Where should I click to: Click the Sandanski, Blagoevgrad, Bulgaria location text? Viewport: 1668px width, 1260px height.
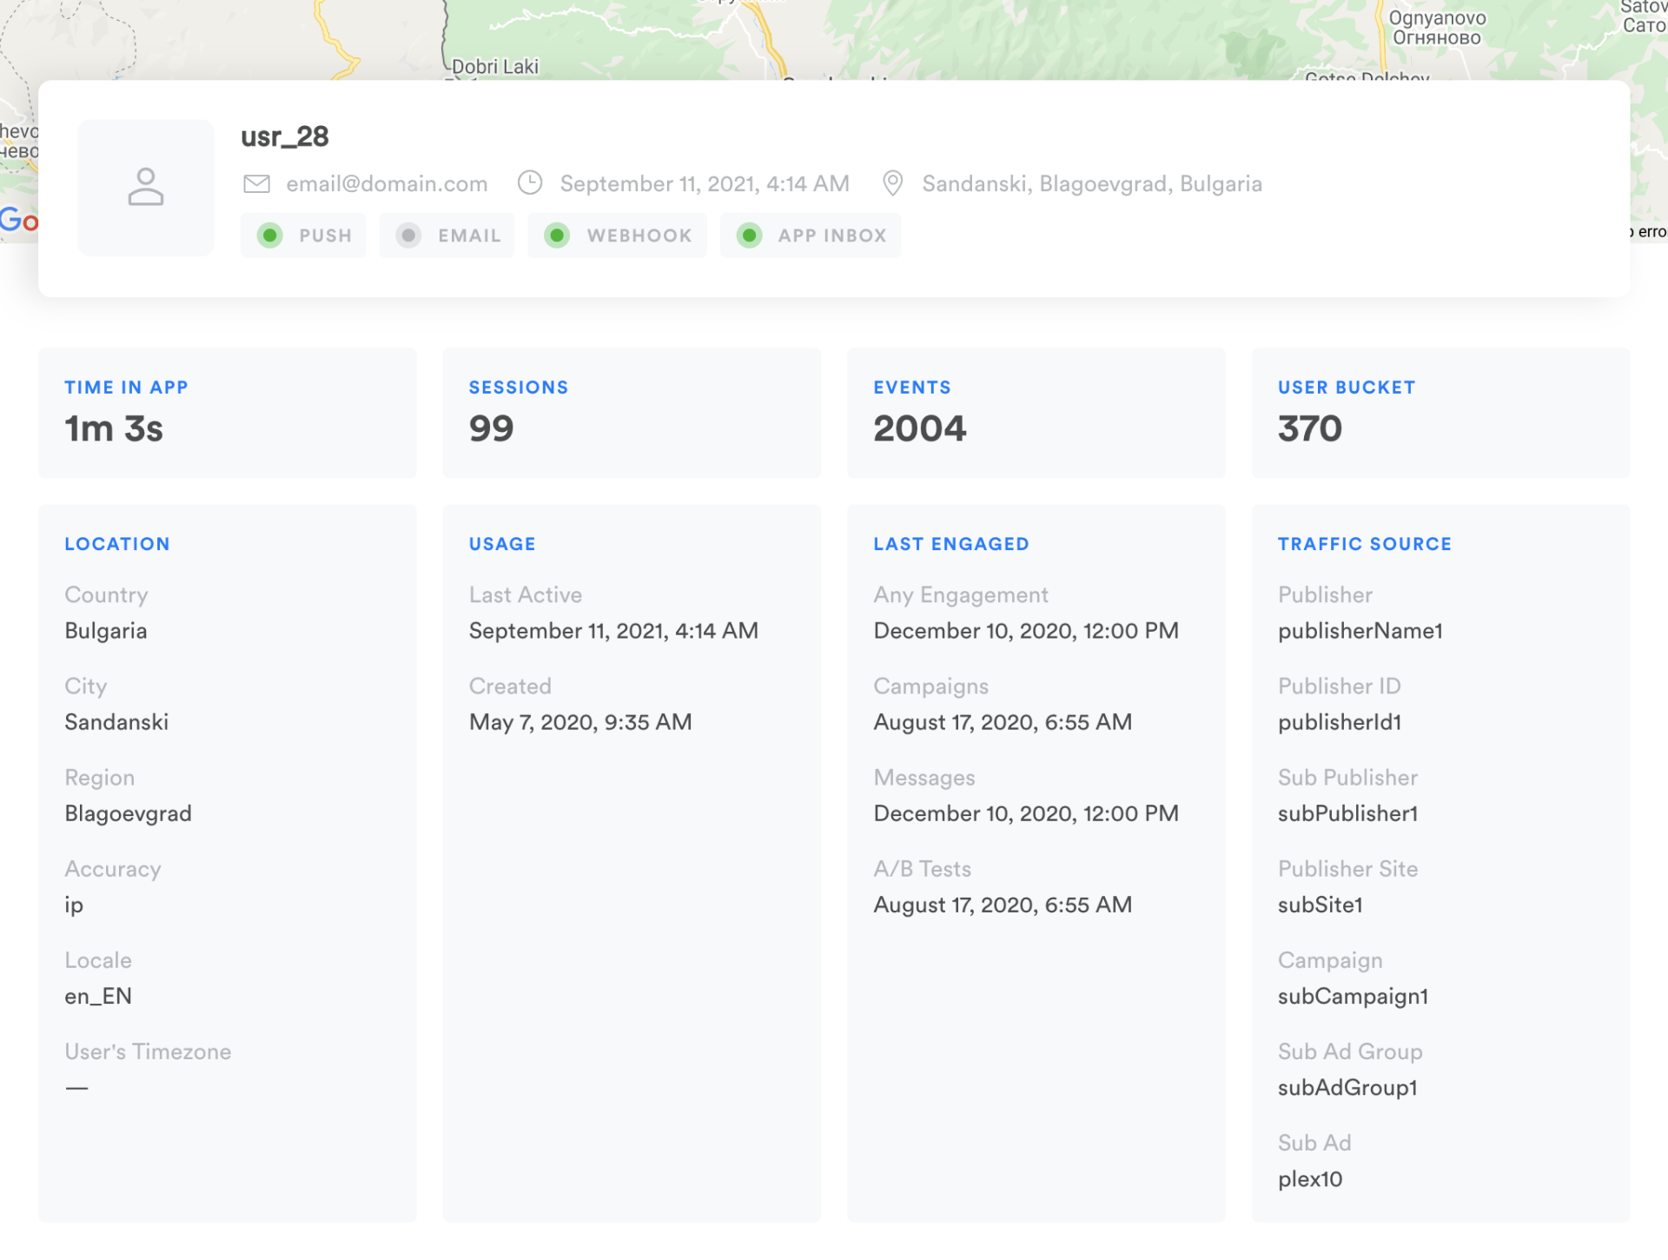[1092, 183]
